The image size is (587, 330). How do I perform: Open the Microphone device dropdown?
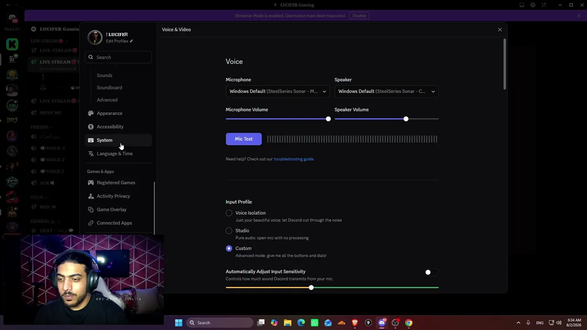pyautogui.click(x=277, y=91)
